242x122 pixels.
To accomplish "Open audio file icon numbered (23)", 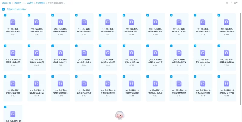I will point(108,53).
